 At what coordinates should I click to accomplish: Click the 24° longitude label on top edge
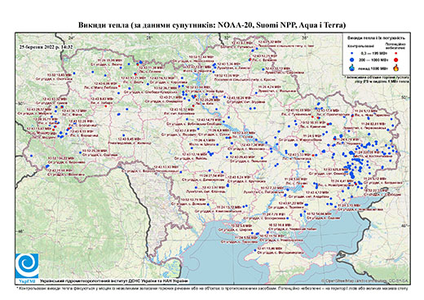coord(71,37)
